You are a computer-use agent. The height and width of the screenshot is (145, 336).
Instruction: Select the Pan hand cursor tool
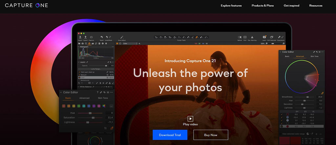click(161, 37)
